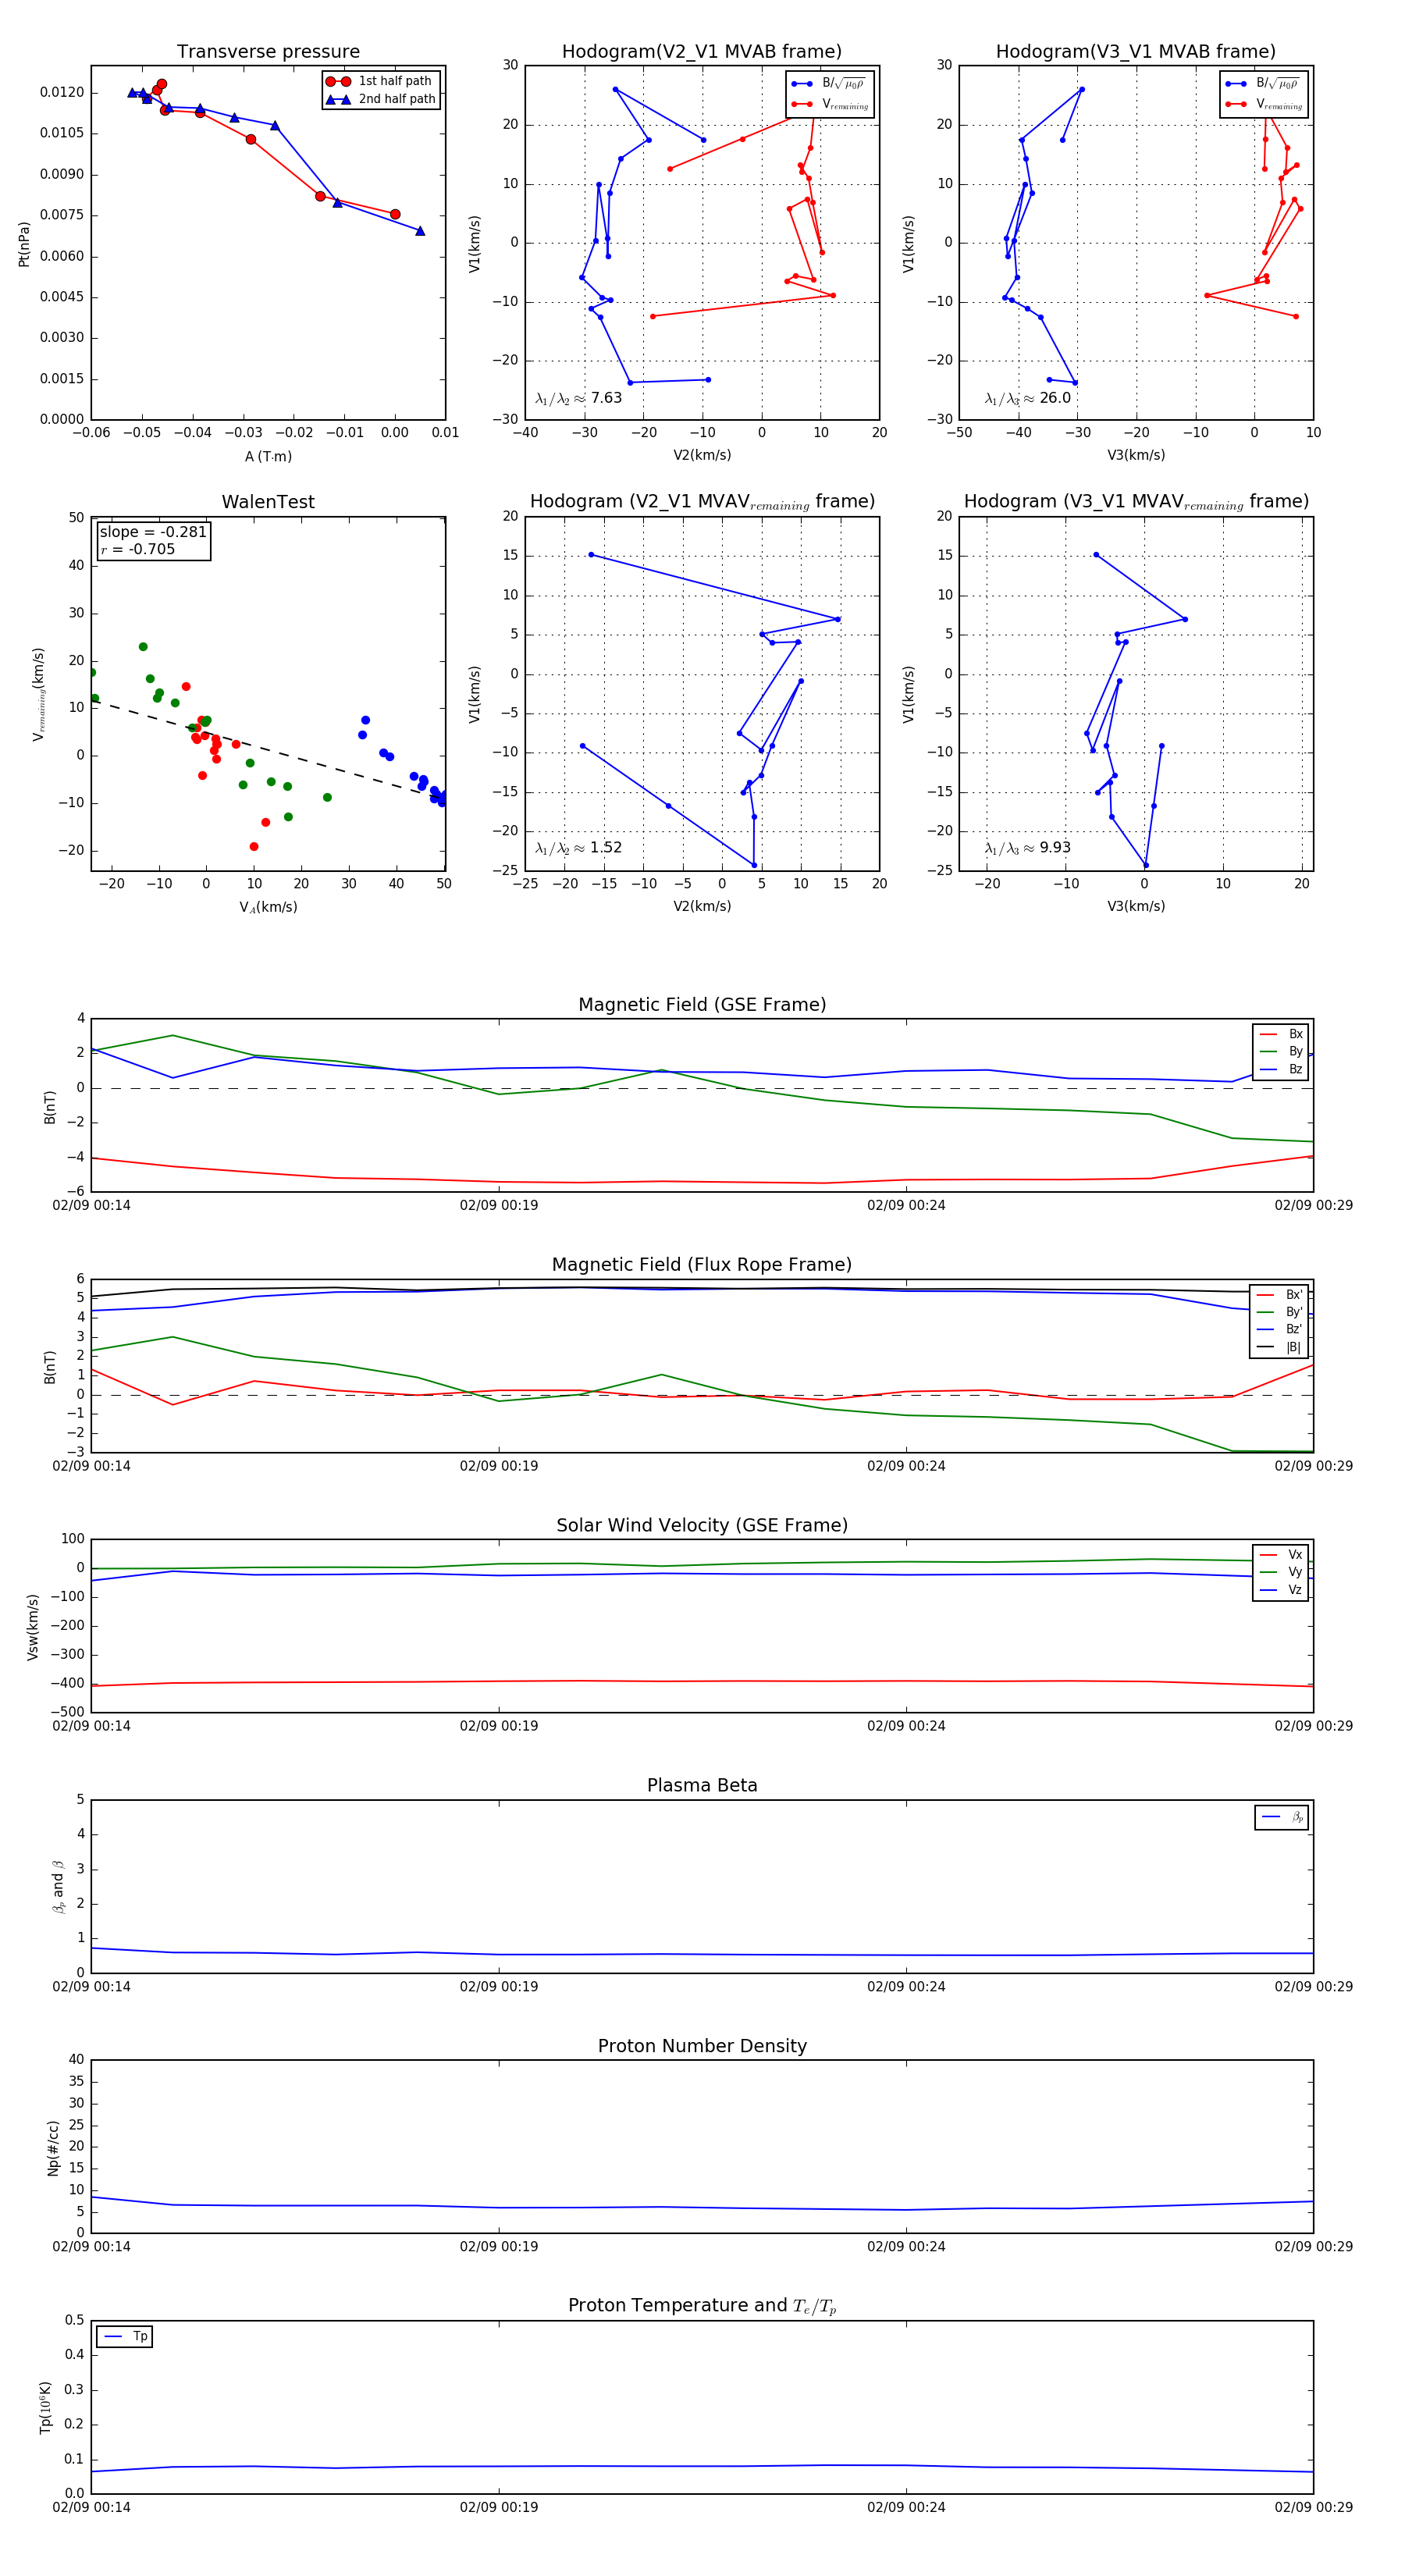Click the 'slope = -0.281' annotation
The width and height of the screenshot is (1405, 2576).
click(153, 532)
